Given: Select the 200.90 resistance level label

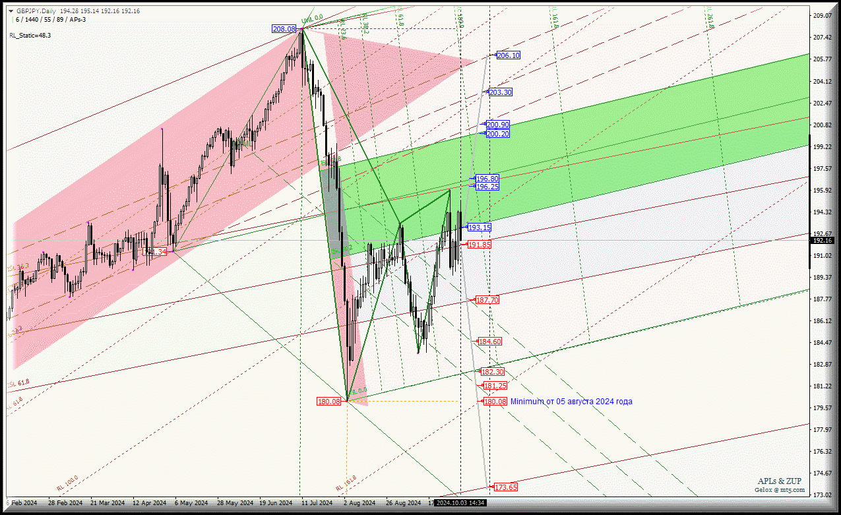Looking at the screenshot, I should point(497,125).
